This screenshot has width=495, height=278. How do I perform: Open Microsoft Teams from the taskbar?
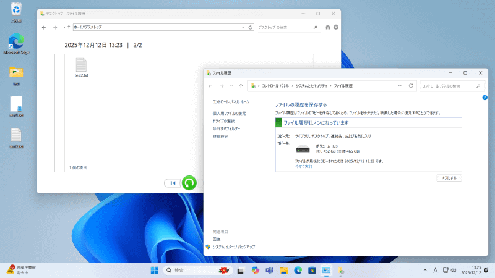(x=269, y=271)
